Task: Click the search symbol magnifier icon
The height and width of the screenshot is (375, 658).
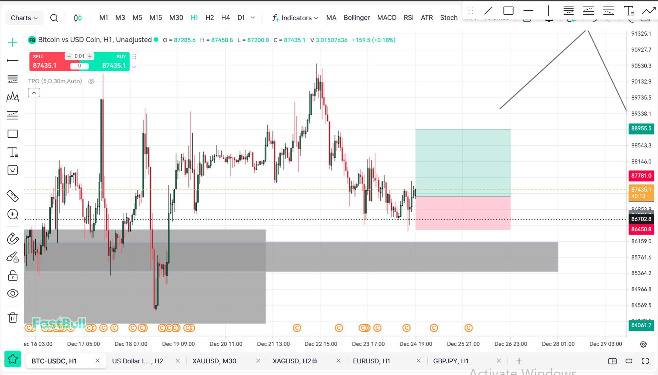Action: tap(54, 18)
